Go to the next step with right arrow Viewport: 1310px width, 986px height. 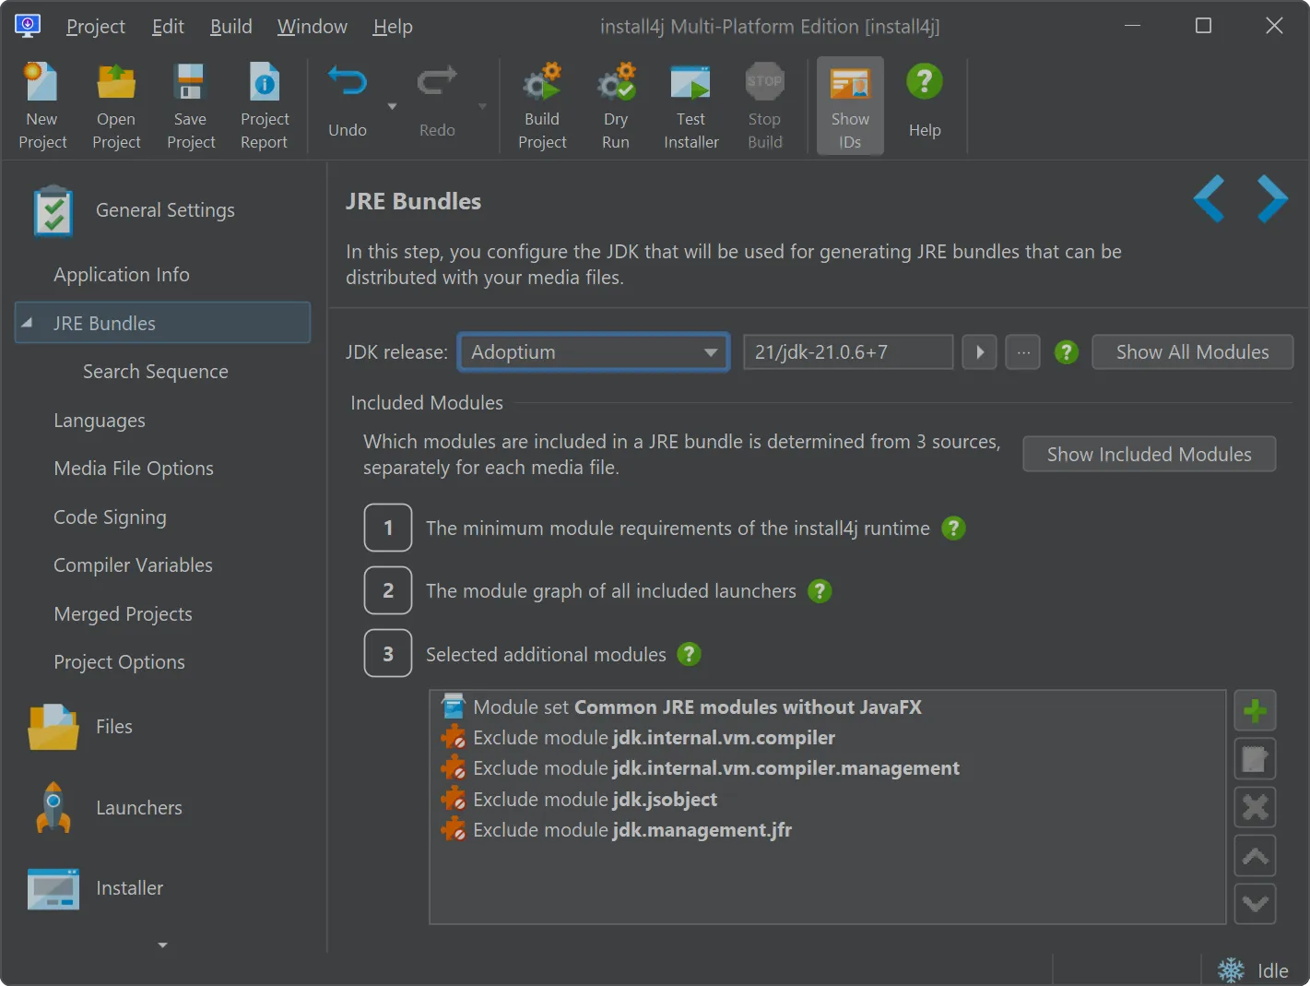tap(1272, 198)
